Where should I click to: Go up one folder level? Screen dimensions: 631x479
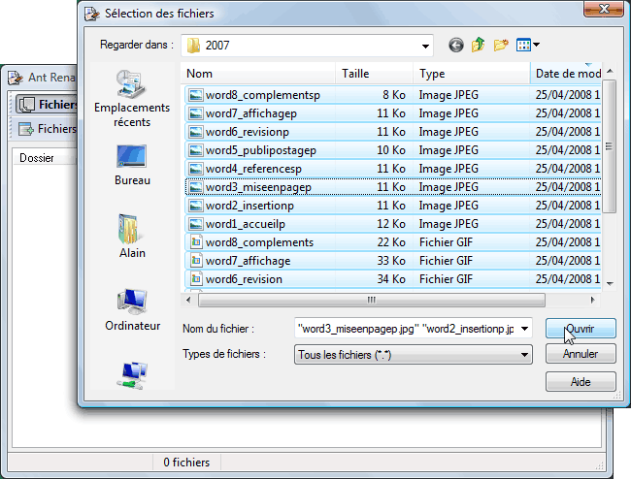tap(479, 45)
